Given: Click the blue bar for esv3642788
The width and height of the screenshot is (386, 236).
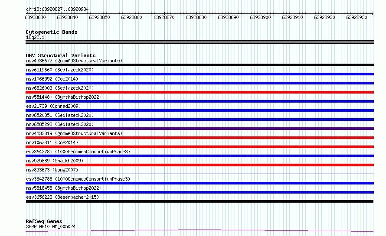Looking at the screenshot, I should (x=200, y=183).
